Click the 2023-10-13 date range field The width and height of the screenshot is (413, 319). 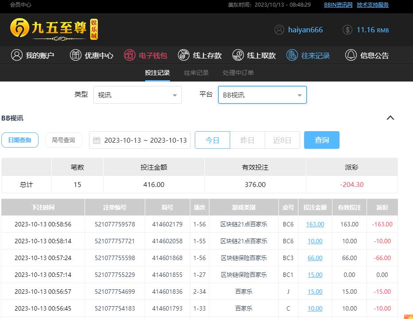145,140
